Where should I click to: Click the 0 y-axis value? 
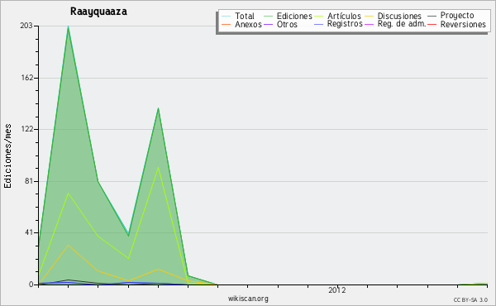pos(31,284)
